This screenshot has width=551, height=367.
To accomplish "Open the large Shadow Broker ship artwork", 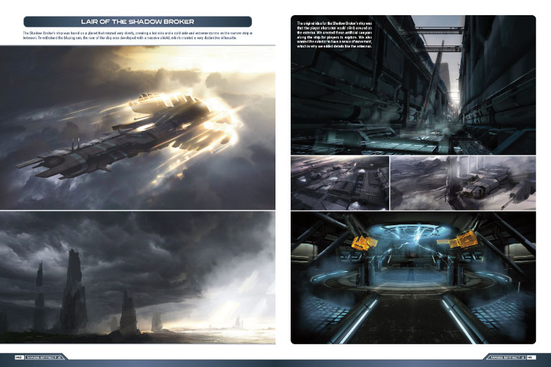I will (x=138, y=127).
